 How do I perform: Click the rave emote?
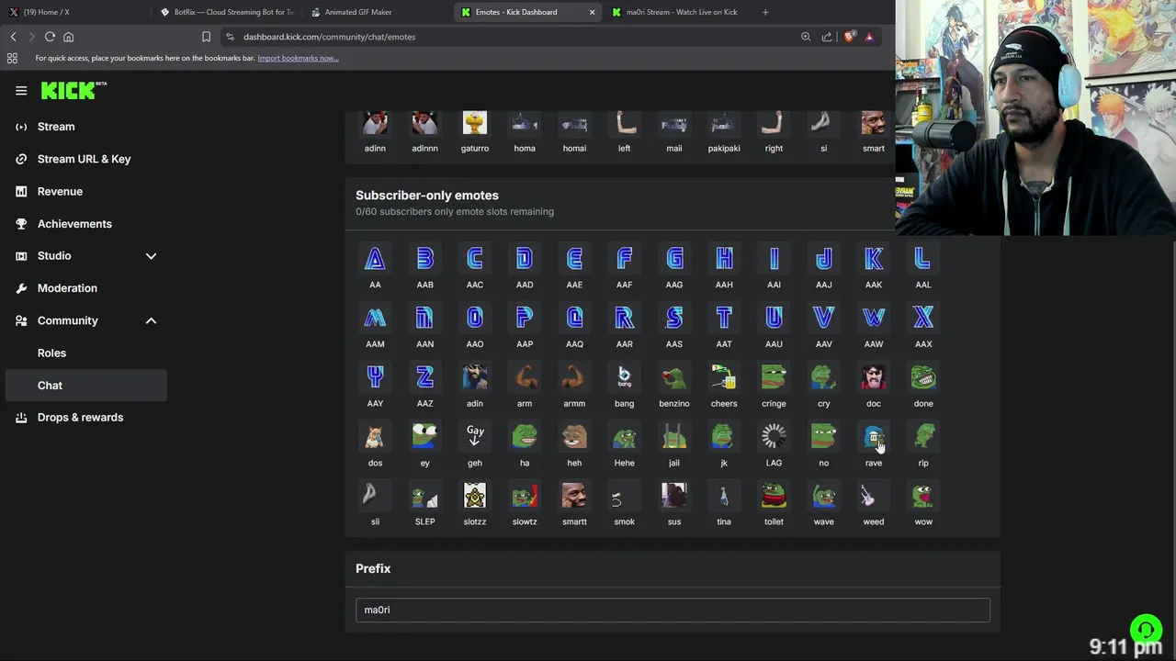(x=874, y=436)
